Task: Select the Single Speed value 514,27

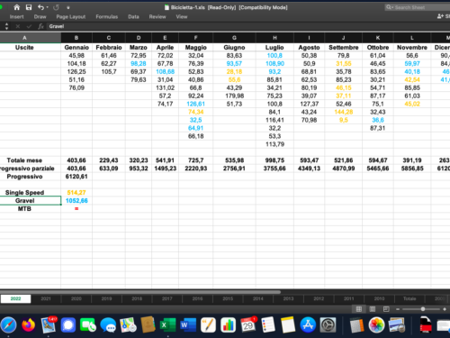Action: point(76,193)
